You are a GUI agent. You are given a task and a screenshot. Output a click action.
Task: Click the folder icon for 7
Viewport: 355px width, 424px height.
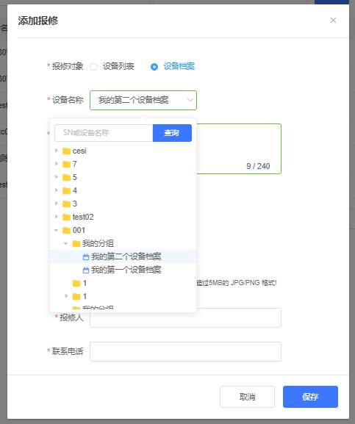point(66,164)
